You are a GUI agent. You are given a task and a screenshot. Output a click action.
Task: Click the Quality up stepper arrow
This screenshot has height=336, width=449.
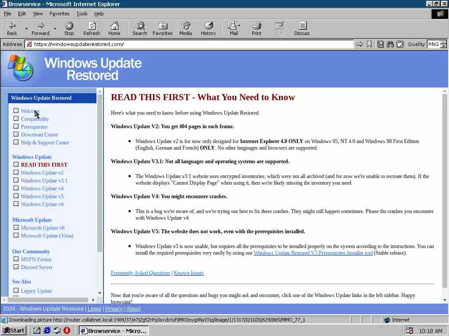tap(444, 42)
